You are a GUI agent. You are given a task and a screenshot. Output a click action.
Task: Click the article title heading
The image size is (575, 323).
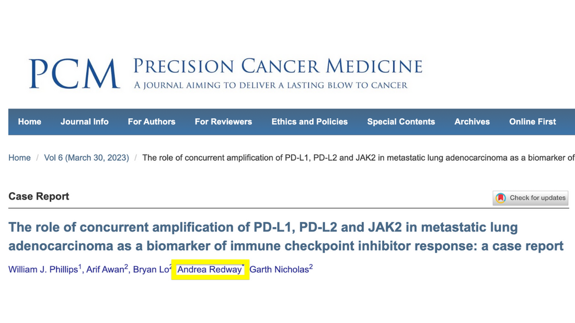click(286, 236)
